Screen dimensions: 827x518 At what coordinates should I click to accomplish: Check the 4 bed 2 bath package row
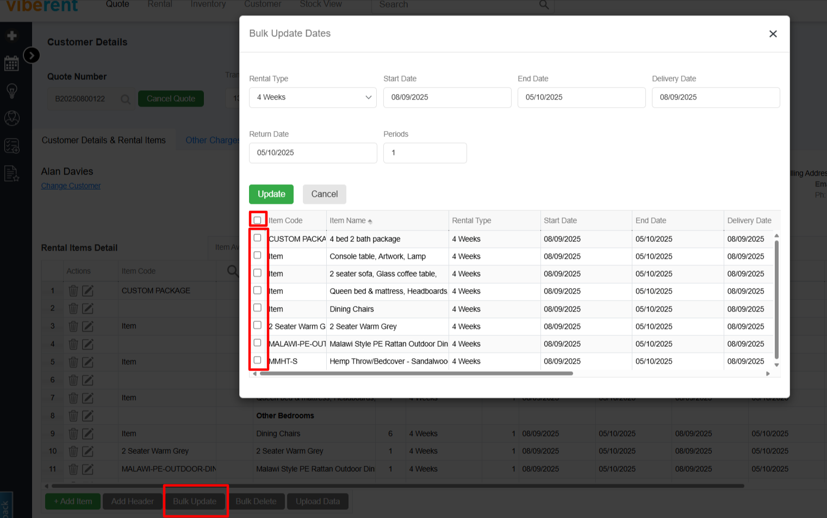coord(258,238)
